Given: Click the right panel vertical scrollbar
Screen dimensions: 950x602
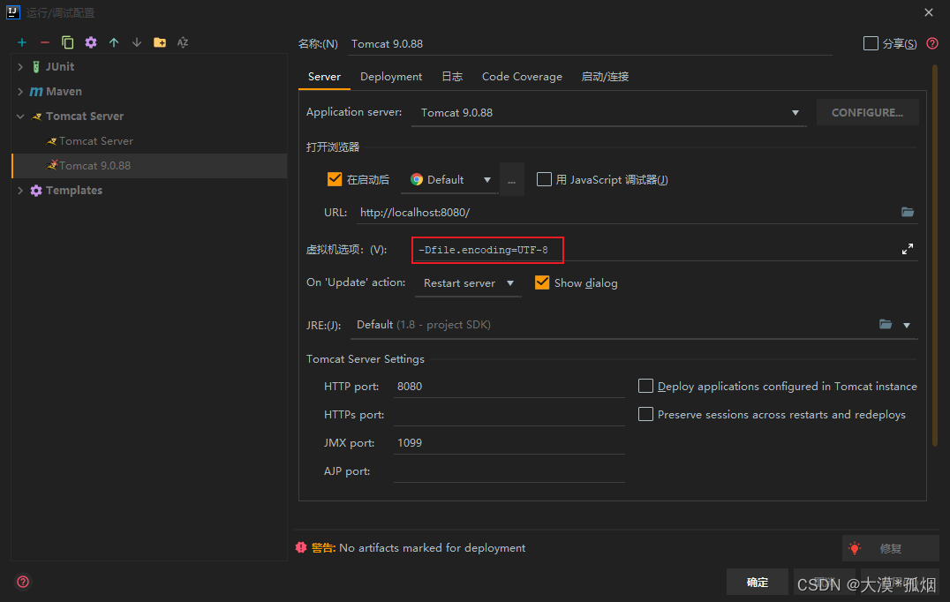Looking at the screenshot, I should point(935,254).
